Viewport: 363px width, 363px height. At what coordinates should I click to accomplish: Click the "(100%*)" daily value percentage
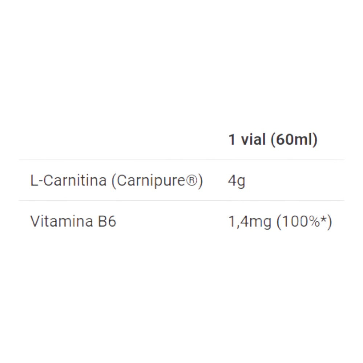click(x=304, y=221)
